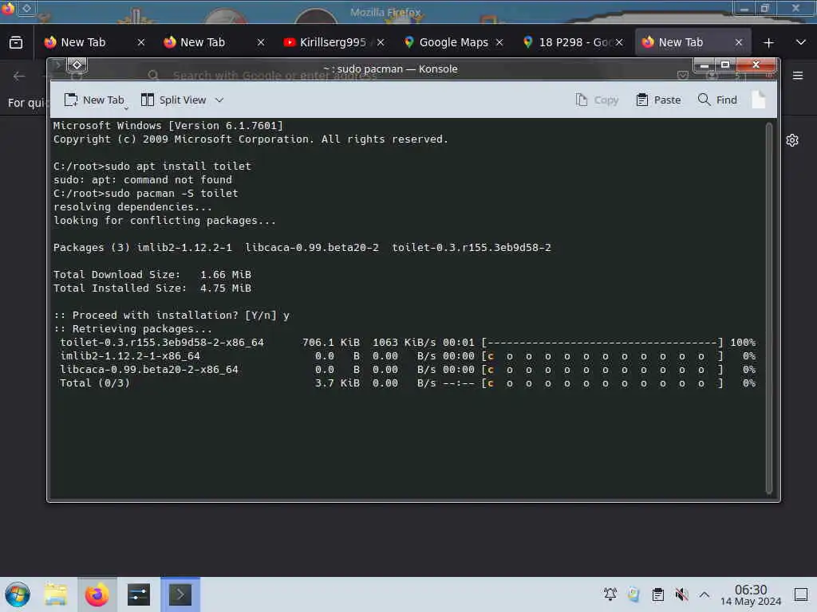The width and height of the screenshot is (817, 612).
Task: Click "Proceed with installation?" prompt line
Action: point(172,316)
